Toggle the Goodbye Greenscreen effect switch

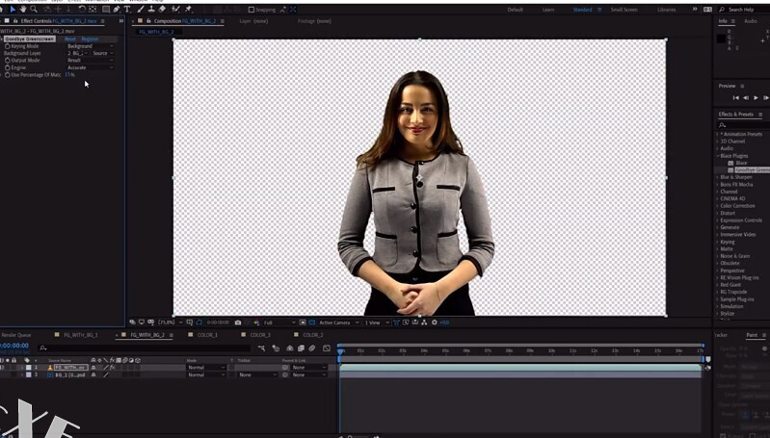click(x=4, y=39)
